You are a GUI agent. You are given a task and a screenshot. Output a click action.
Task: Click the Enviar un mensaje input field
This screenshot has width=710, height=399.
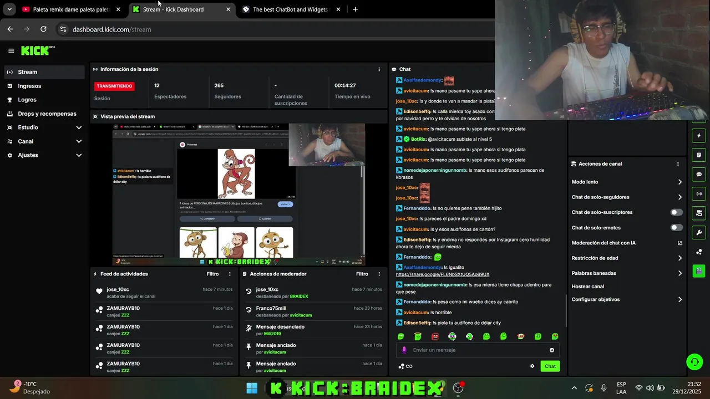point(477,350)
